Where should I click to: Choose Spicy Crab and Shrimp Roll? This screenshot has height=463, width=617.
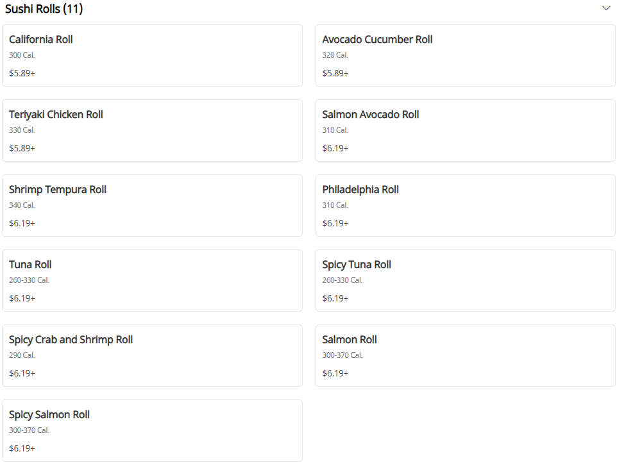[x=152, y=355]
